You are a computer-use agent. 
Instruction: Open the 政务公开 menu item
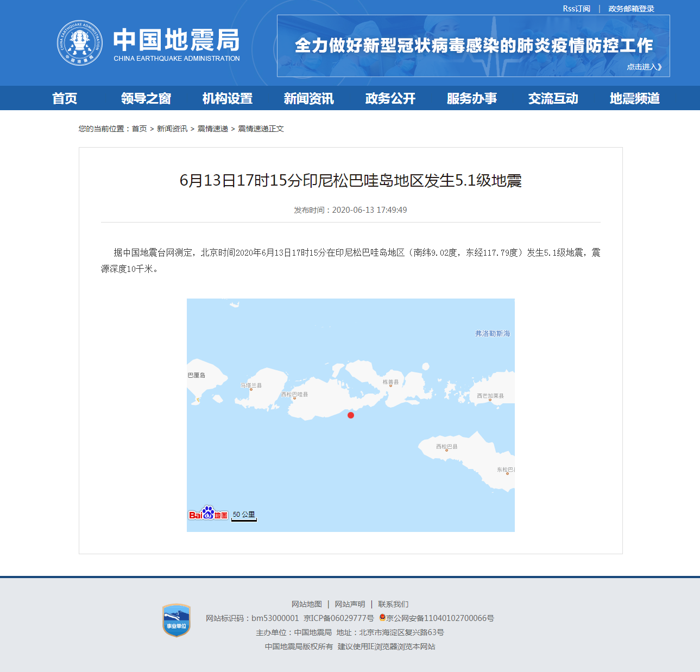[390, 98]
